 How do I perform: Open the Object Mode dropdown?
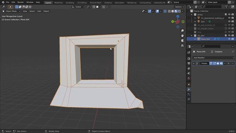(11, 11)
